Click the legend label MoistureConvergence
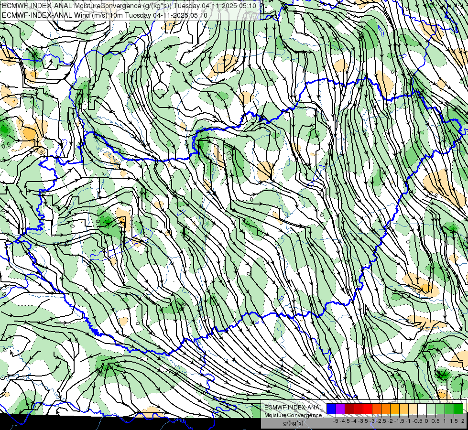Viewport: 468px width, 430px height. (x=293, y=415)
